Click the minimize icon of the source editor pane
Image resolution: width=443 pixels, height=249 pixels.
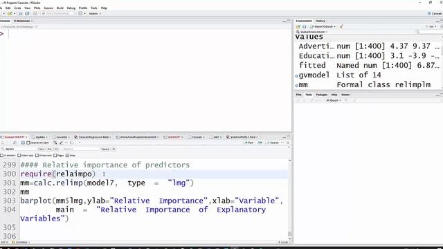click(x=284, y=137)
